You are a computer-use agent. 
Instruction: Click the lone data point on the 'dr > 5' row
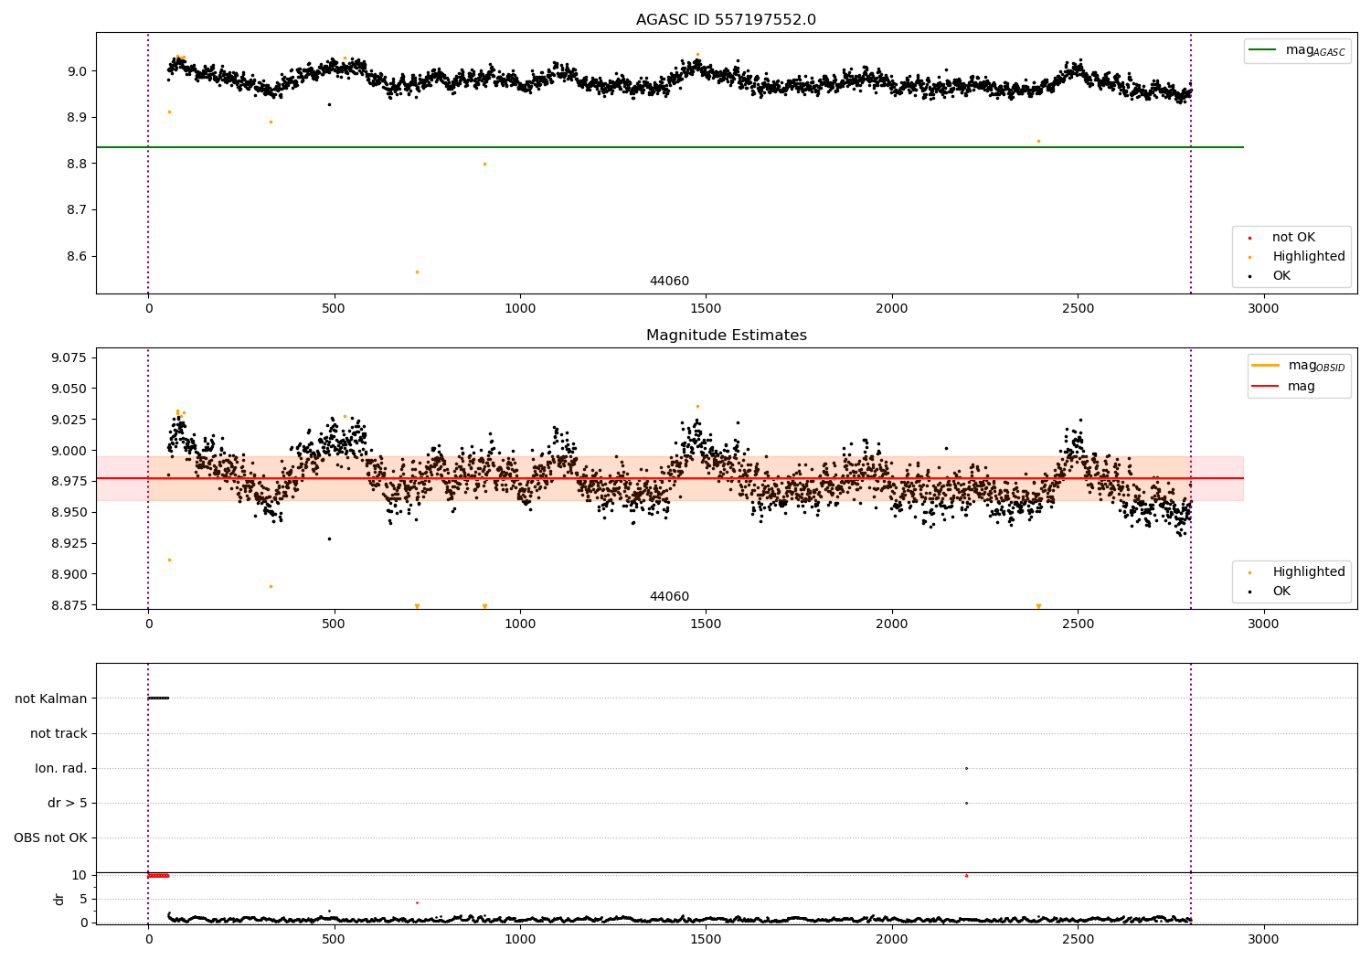tap(966, 803)
